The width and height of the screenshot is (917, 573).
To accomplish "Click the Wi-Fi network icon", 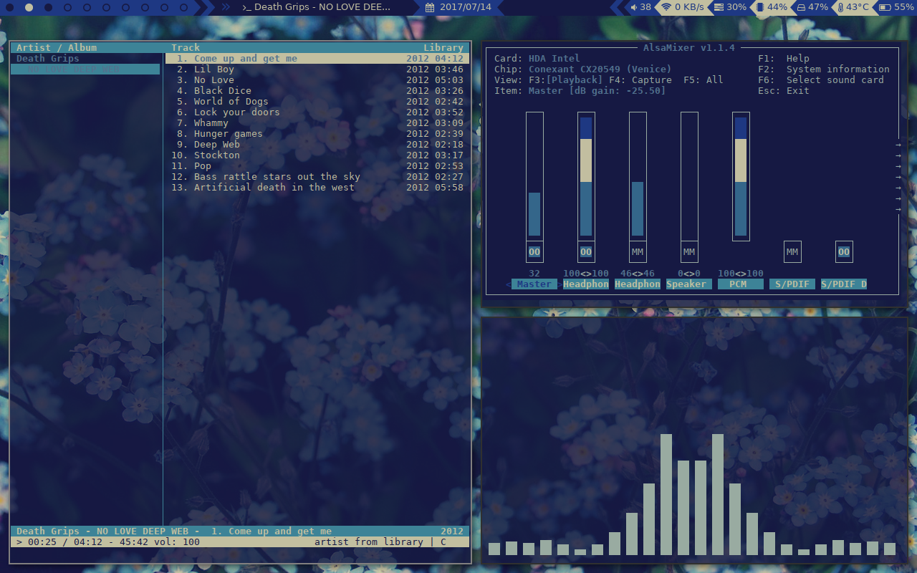I will click(666, 7).
